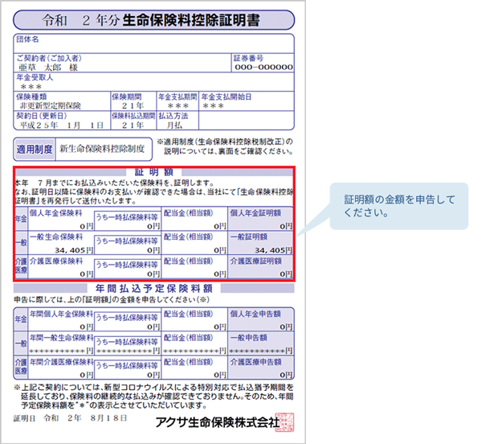Select the value 非更新型定期保険
Viewport: 490px width, 444px height.
click(x=50, y=105)
